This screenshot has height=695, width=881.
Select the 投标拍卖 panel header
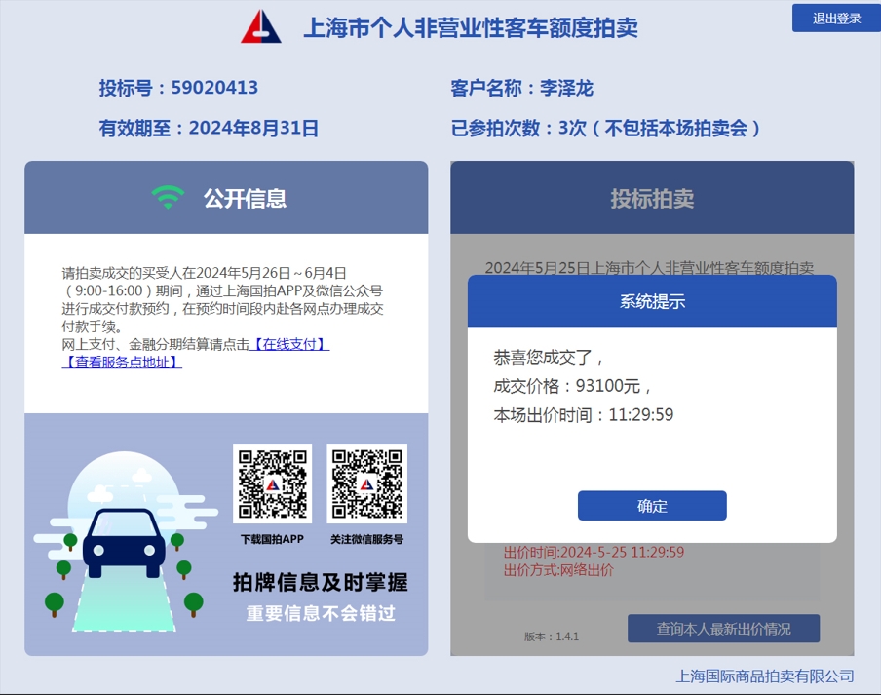(652, 198)
